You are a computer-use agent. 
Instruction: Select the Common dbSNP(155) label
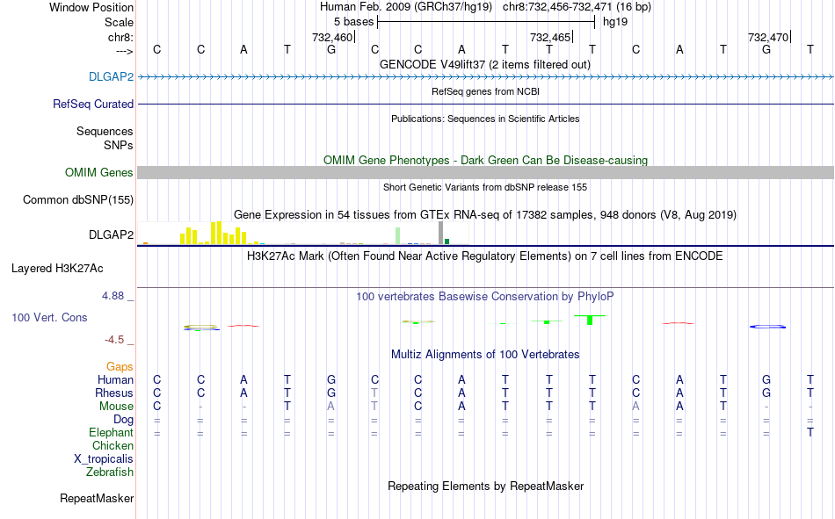point(77,199)
